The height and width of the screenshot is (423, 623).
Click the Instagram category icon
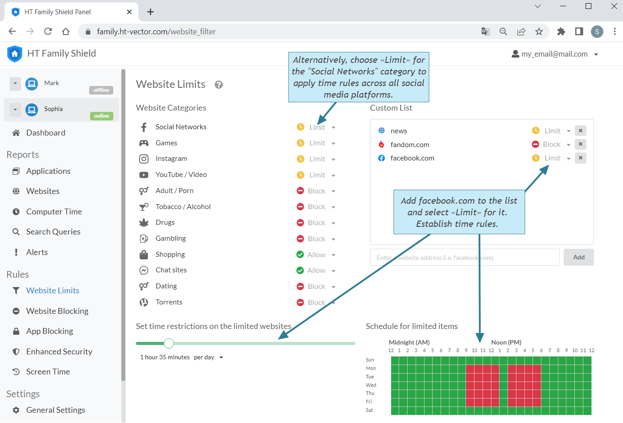(x=144, y=159)
